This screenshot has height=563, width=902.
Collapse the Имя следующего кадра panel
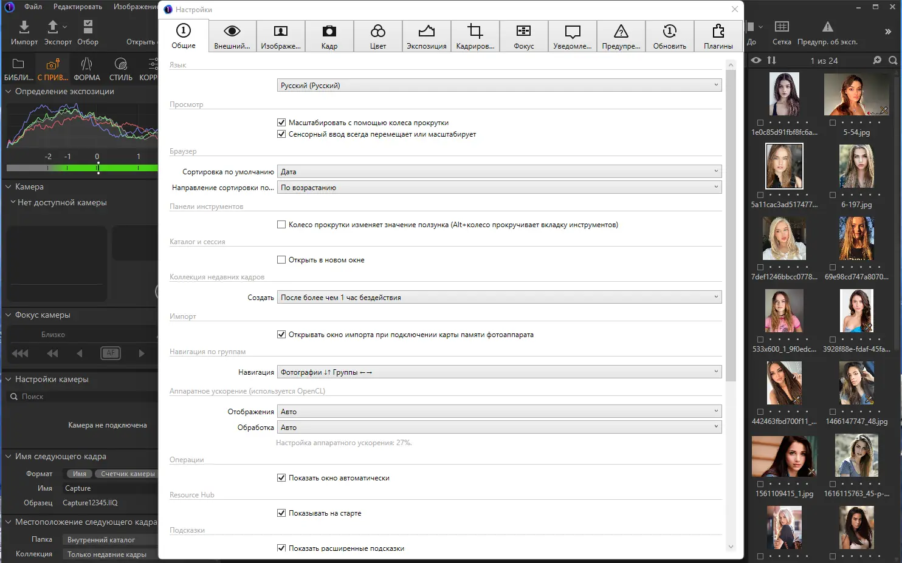coord(9,457)
